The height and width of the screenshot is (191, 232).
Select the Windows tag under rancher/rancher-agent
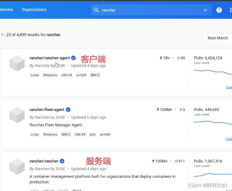50,75
